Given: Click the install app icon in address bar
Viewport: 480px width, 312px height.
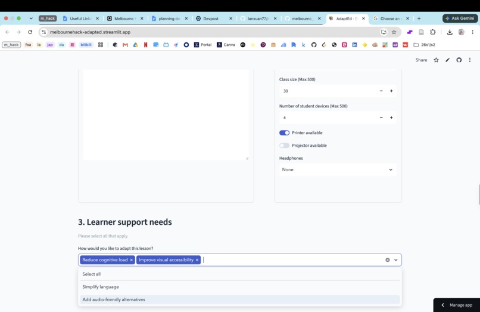Looking at the screenshot, I should tap(384, 32).
